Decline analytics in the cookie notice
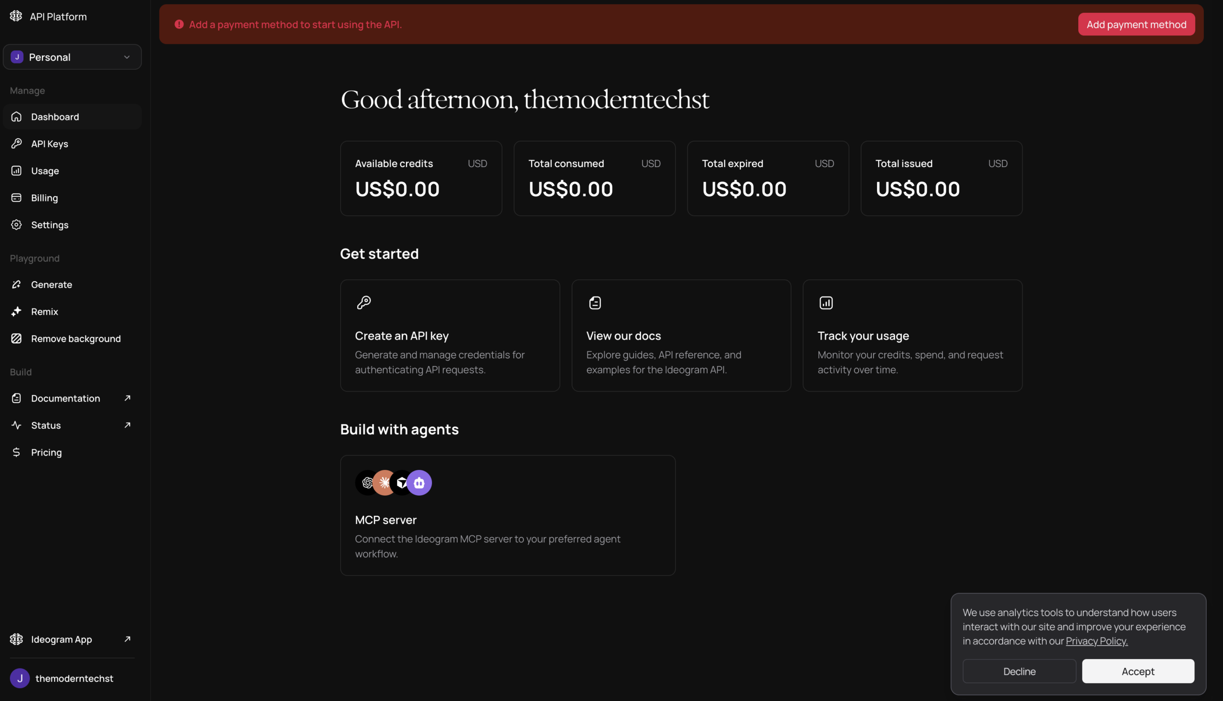 pos(1019,670)
